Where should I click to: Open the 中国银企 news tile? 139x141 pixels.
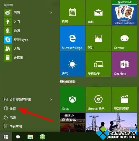click(72, 122)
